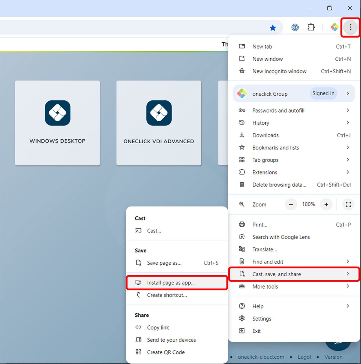Bookmark the page with the star icon
This screenshot has height=364, width=361.
[x=273, y=27]
